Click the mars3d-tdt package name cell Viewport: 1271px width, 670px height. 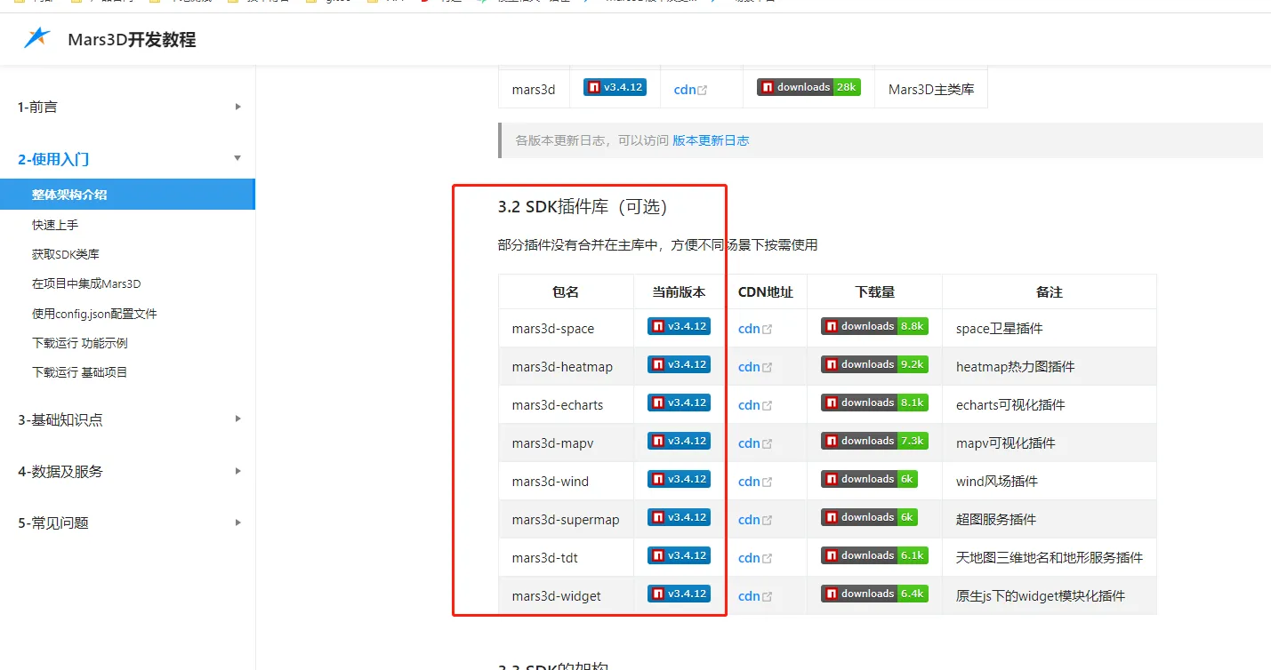[x=566, y=558]
